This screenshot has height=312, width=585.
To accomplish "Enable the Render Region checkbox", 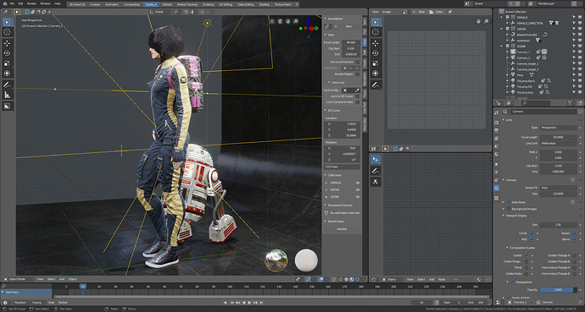I will [357, 74].
